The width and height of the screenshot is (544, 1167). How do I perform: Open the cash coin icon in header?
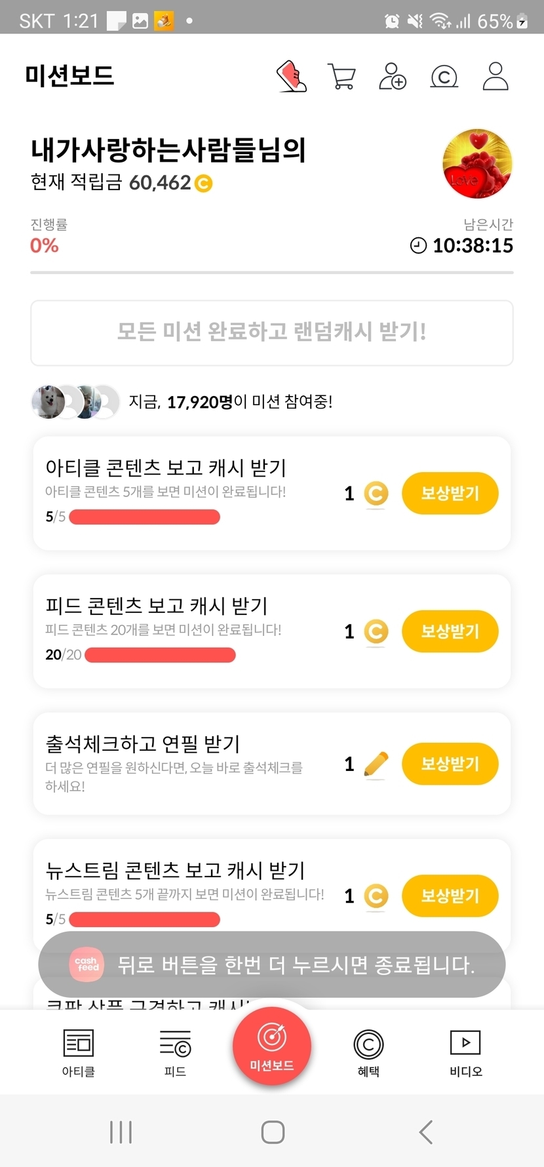click(444, 77)
